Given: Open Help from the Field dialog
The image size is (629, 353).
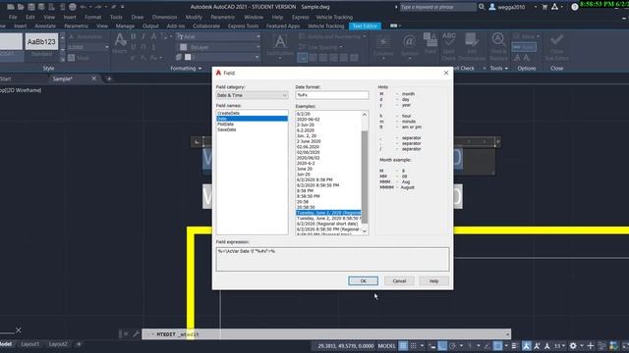Looking at the screenshot, I should point(433,281).
